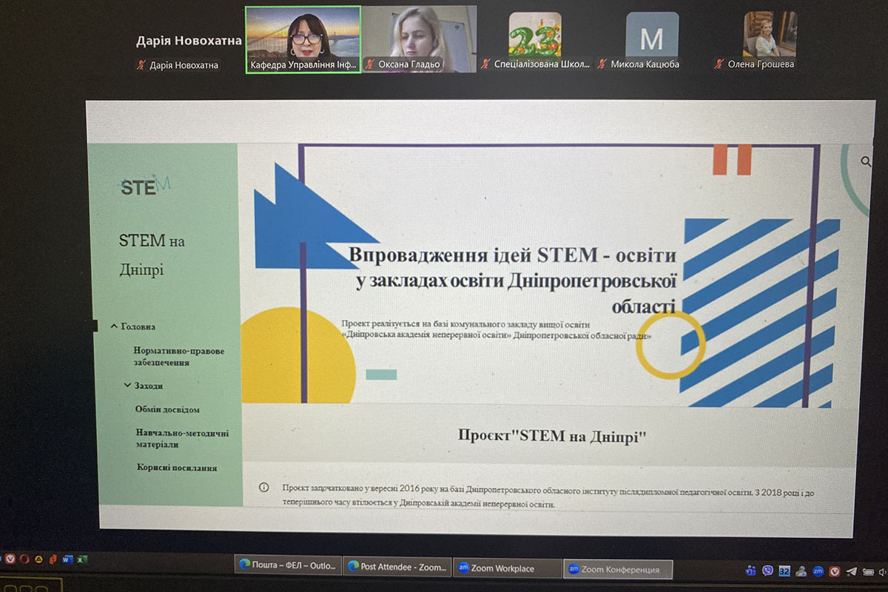Click the keyboard tray icon

(868, 572)
